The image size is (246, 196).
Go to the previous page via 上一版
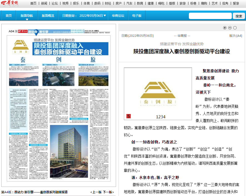pyautogui.click(x=96, y=192)
